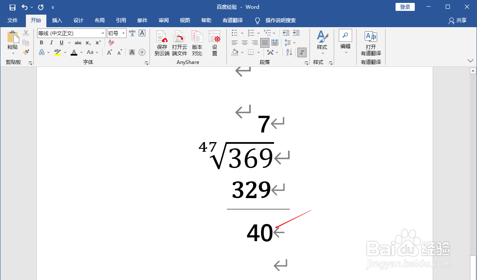Click the 拼音指南 icon in Font group
Image resolution: width=477 pixels, height=280 pixels.
tap(133, 33)
